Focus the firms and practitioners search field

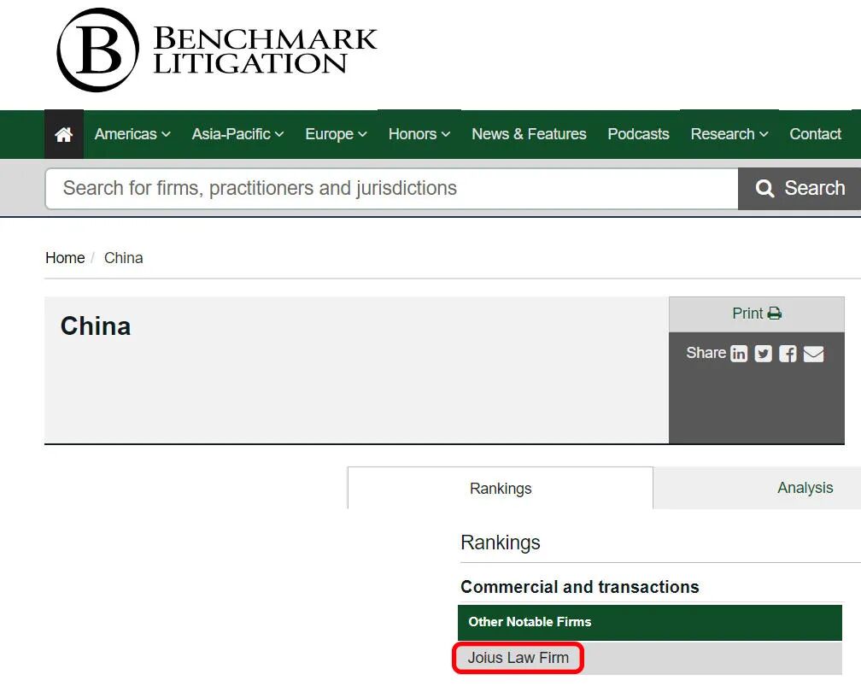coord(391,188)
